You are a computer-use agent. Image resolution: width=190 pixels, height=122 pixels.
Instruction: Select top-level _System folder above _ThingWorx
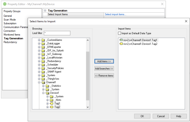[x=51, y=75]
